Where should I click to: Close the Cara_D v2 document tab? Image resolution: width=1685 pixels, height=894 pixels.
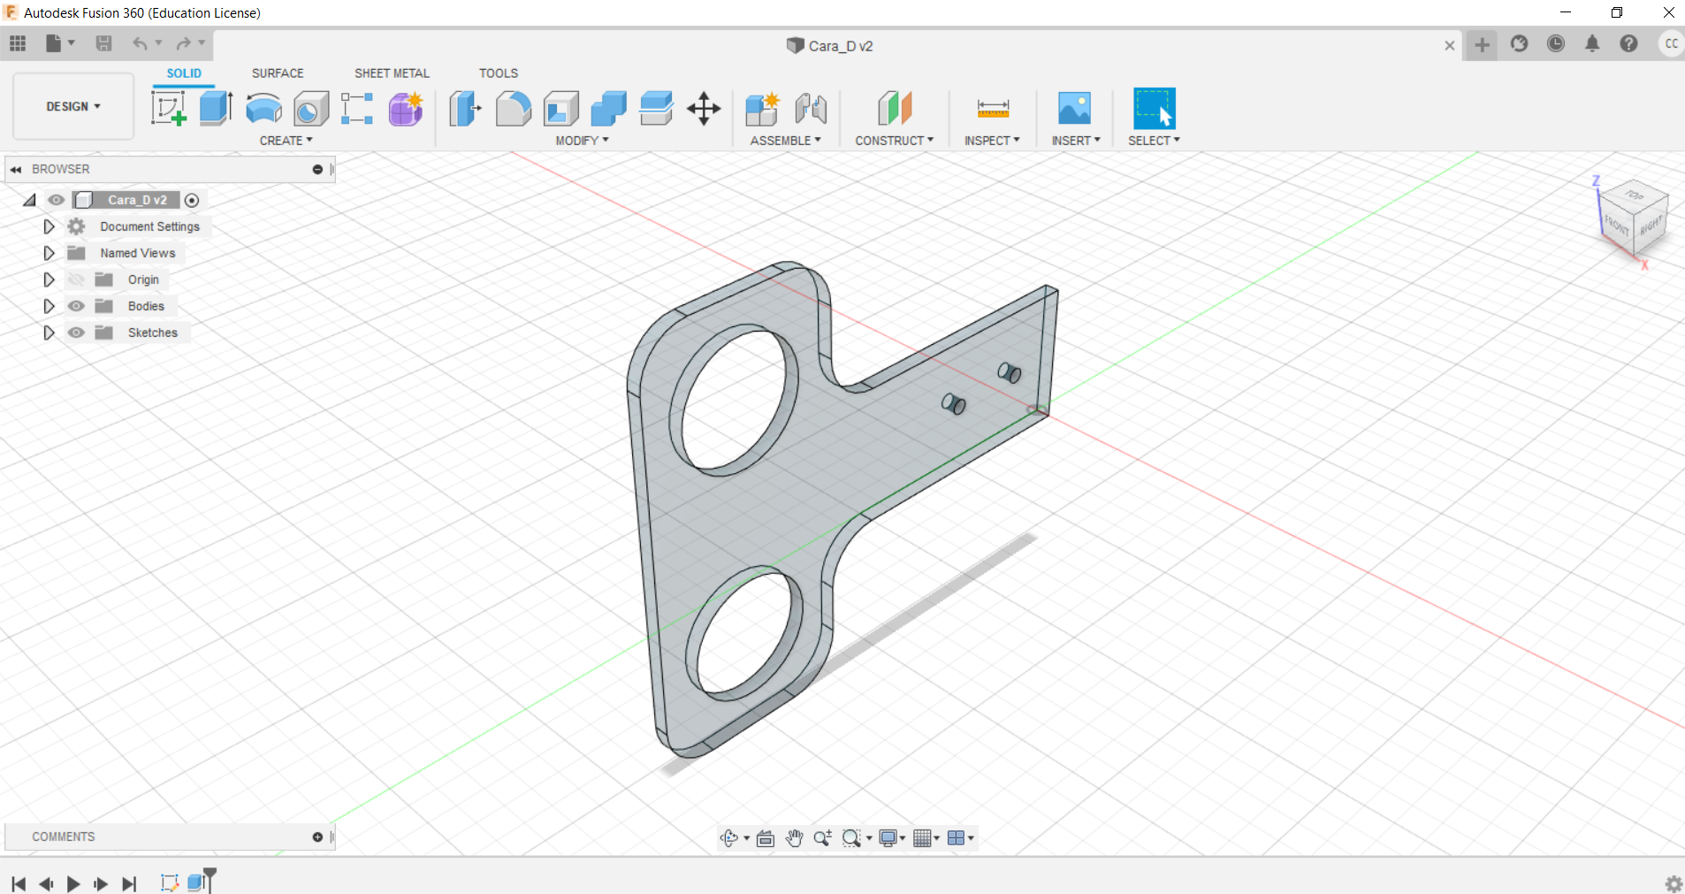[x=1450, y=45]
